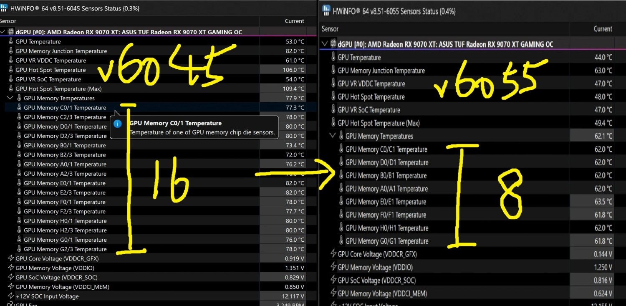Collapse GPU Memory Temperatures group in right window
Image resolution: width=626 pixels, height=306 pixels.
pyautogui.click(x=333, y=136)
